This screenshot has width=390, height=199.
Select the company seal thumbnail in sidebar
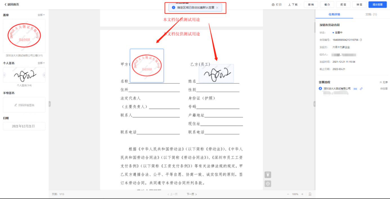pos(24,36)
